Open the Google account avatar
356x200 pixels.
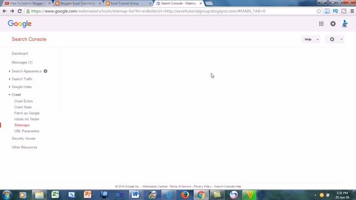point(345,23)
